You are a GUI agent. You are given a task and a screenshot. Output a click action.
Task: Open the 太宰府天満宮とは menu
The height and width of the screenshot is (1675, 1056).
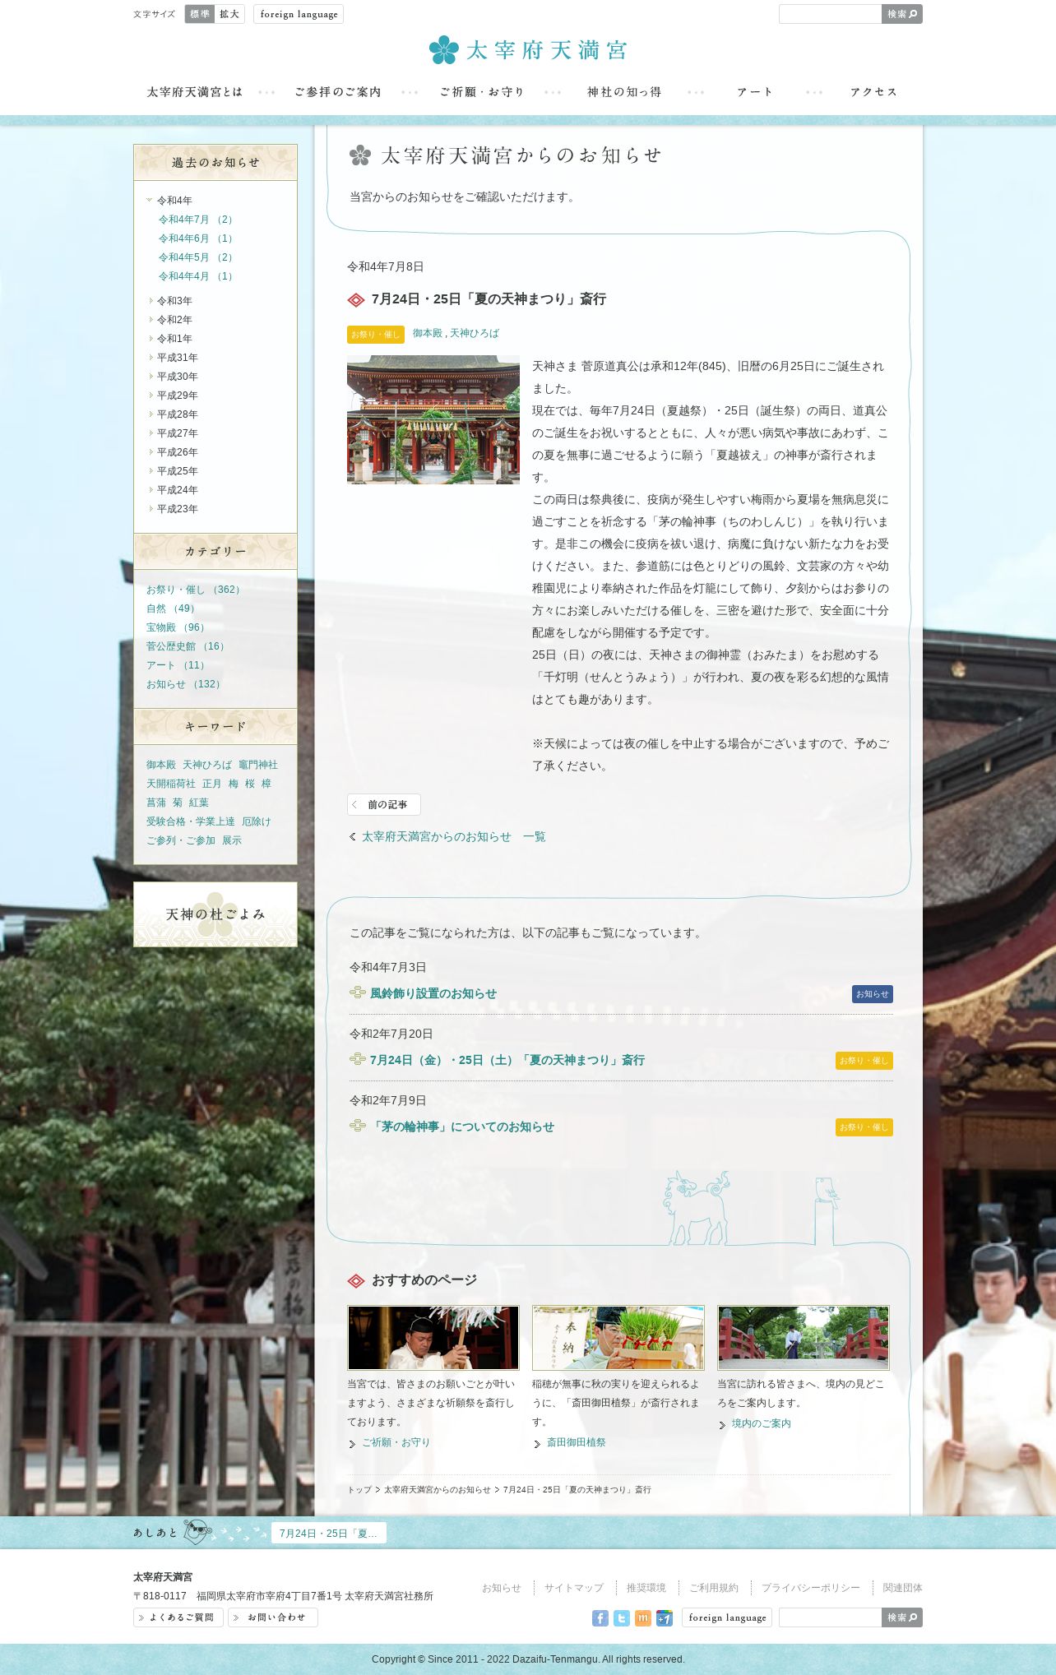[195, 92]
